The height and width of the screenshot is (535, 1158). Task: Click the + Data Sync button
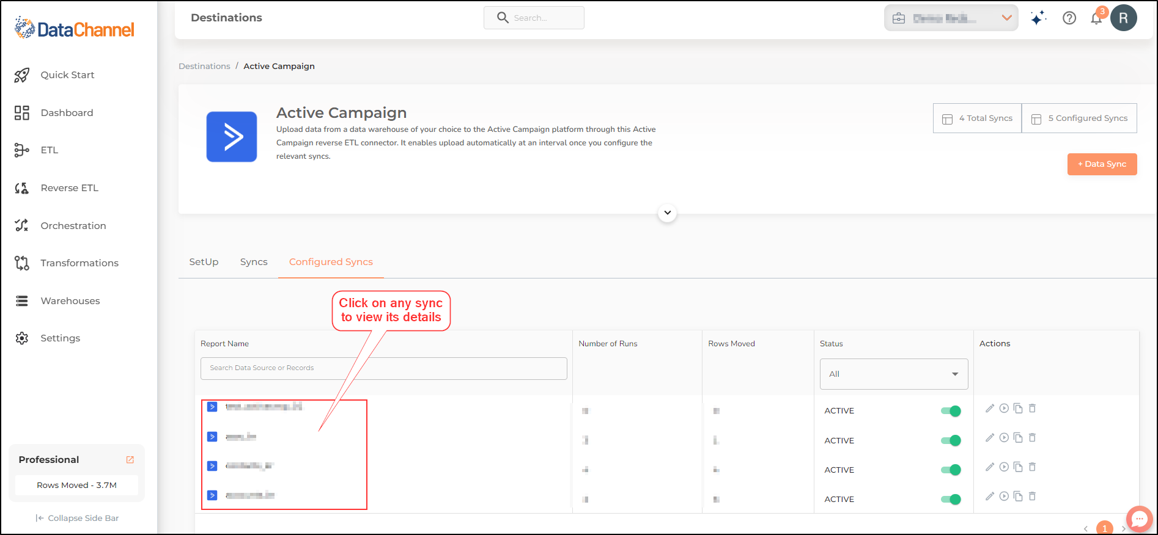point(1102,164)
